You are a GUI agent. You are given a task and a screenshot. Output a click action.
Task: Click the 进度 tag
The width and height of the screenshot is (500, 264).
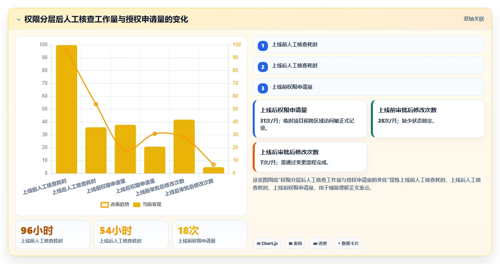point(320,243)
